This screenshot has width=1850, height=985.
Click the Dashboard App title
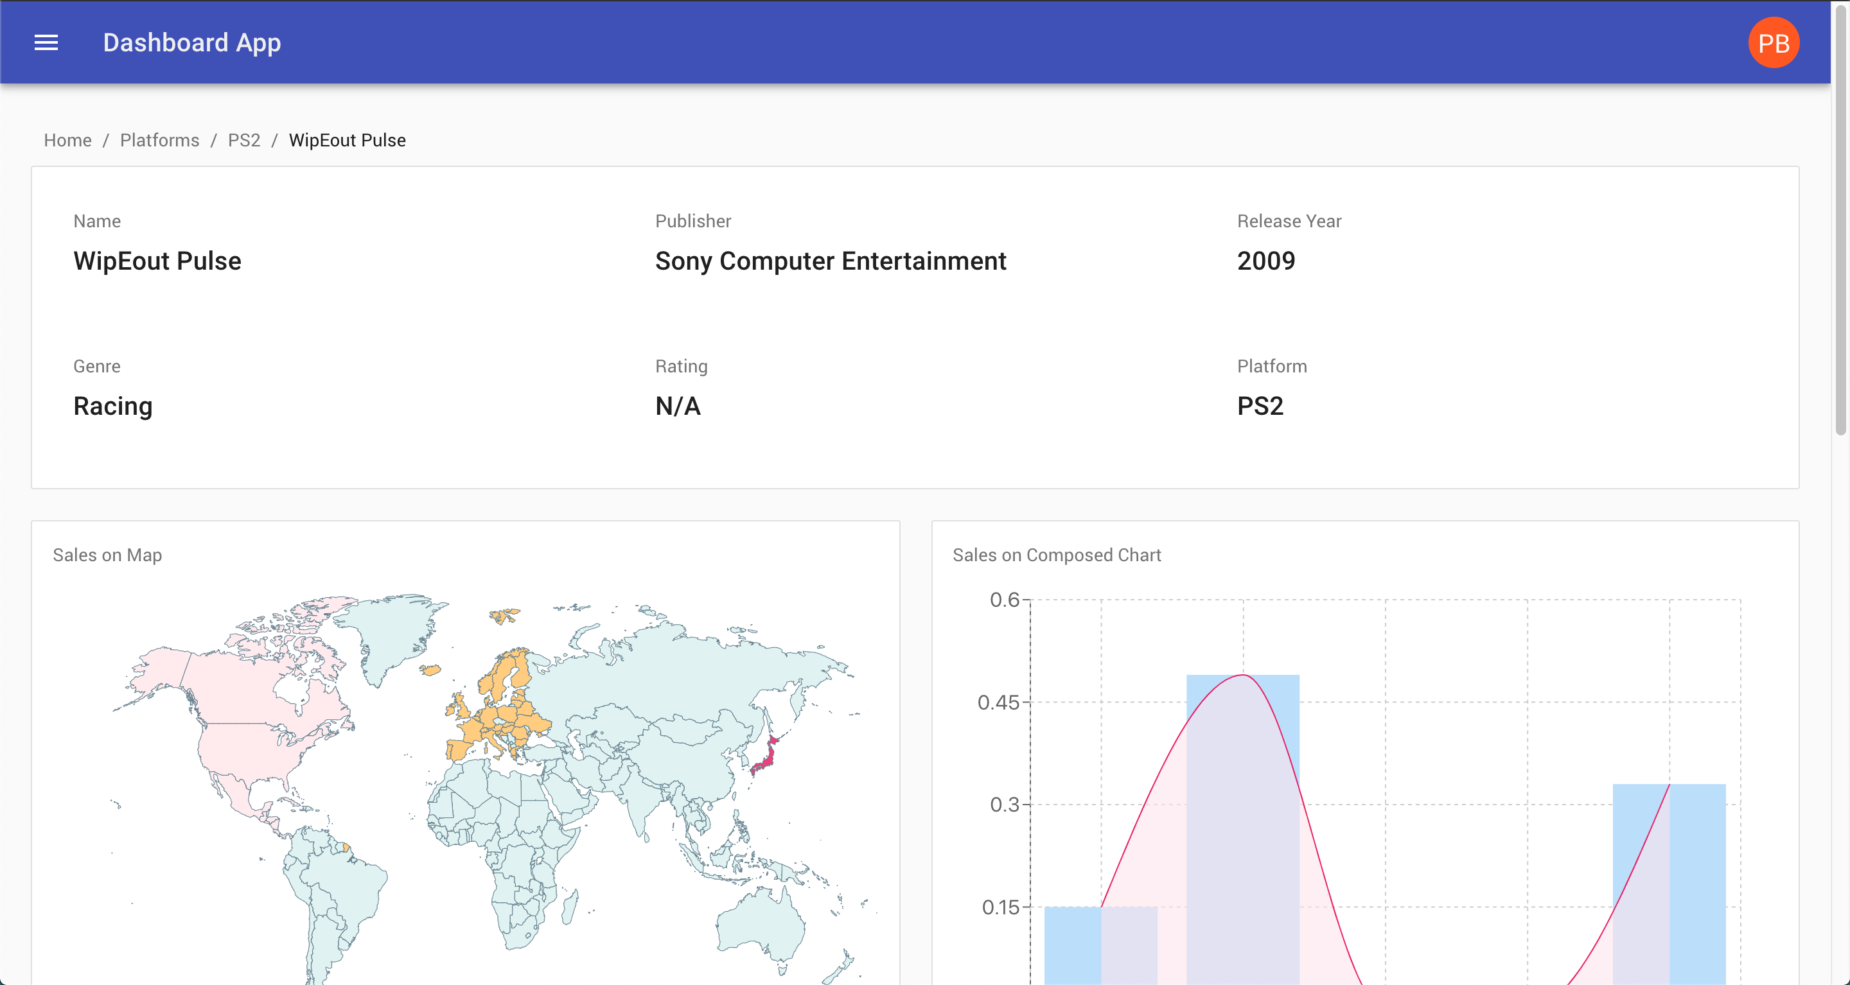pyautogui.click(x=193, y=42)
